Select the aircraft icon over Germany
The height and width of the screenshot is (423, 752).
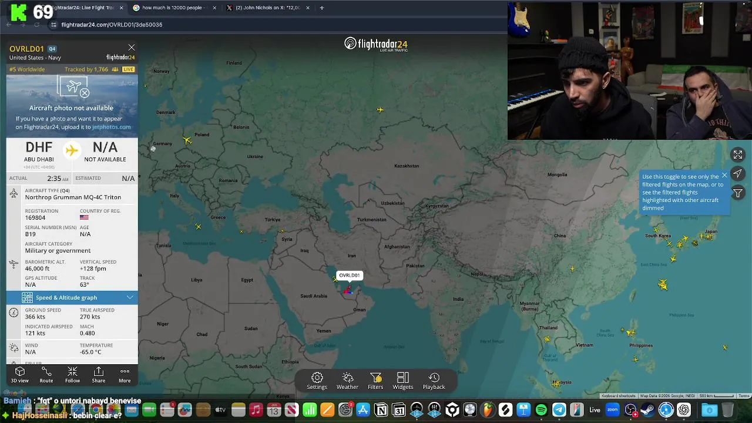coord(187,140)
